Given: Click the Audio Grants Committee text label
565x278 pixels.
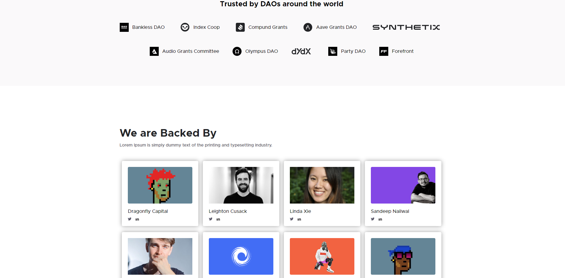Looking at the screenshot, I should pyautogui.click(x=191, y=51).
